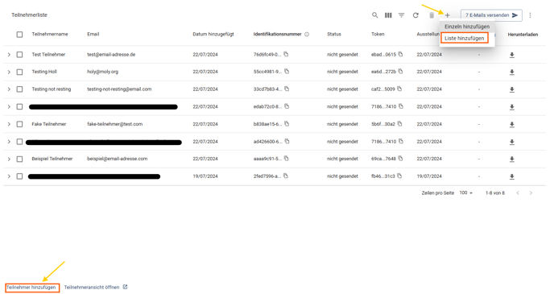The height and width of the screenshot is (294, 554).
Task: Sort by Teilnehmername column header
Action: click(50, 35)
